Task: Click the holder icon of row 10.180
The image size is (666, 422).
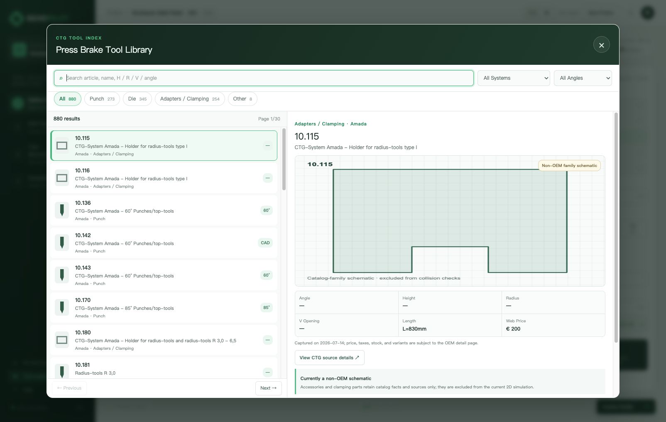Action: coord(62,340)
